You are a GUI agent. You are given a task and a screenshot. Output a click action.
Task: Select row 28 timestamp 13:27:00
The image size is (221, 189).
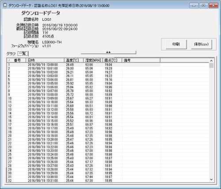coord(43,166)
